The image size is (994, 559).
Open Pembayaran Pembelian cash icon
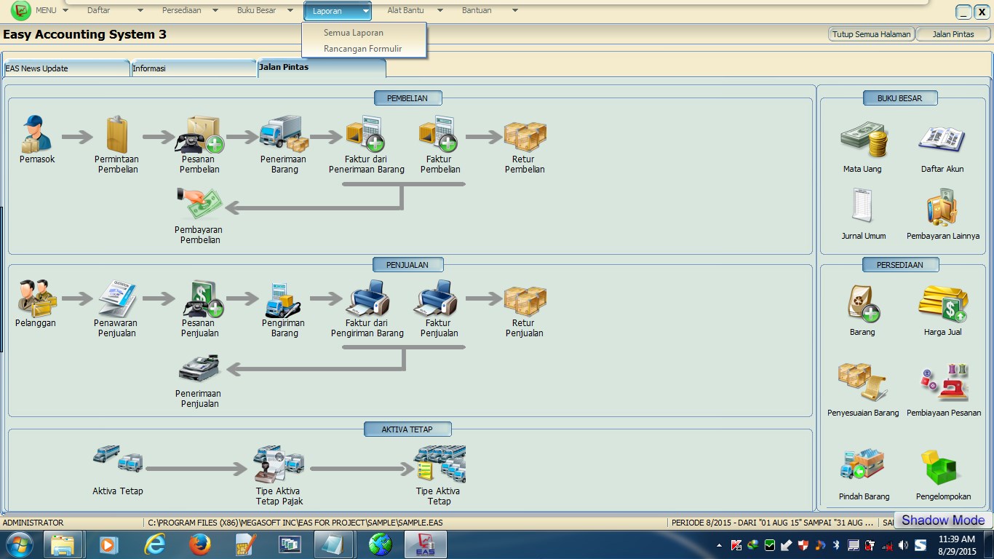coord(199,205)
